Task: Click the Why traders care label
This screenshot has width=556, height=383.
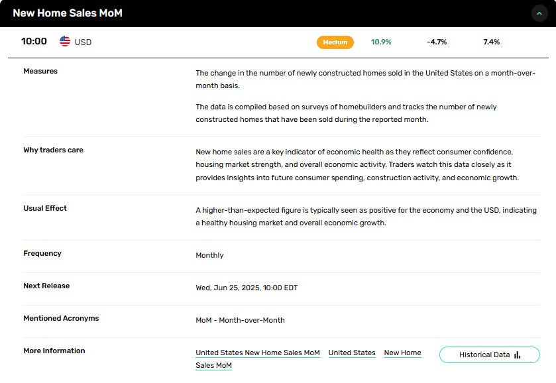Action: coord(53,150)
